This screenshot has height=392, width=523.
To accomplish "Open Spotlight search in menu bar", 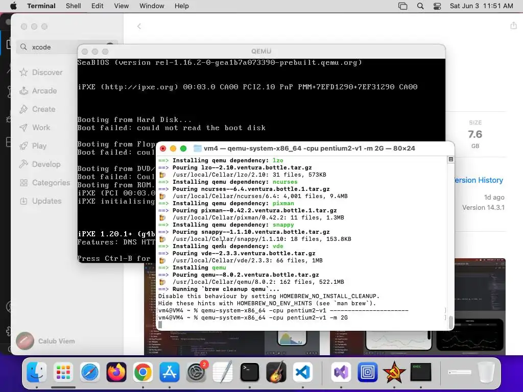I will click(420, 6).
